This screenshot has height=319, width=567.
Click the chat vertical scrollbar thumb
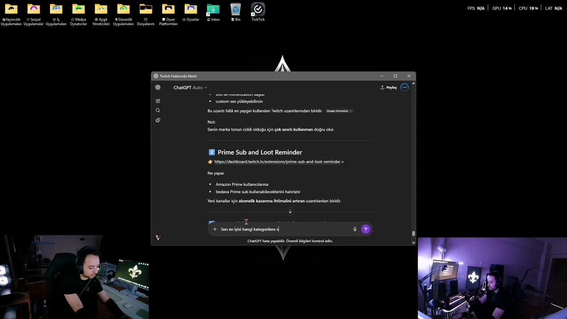pyautogui.click(x=414, y=233)
